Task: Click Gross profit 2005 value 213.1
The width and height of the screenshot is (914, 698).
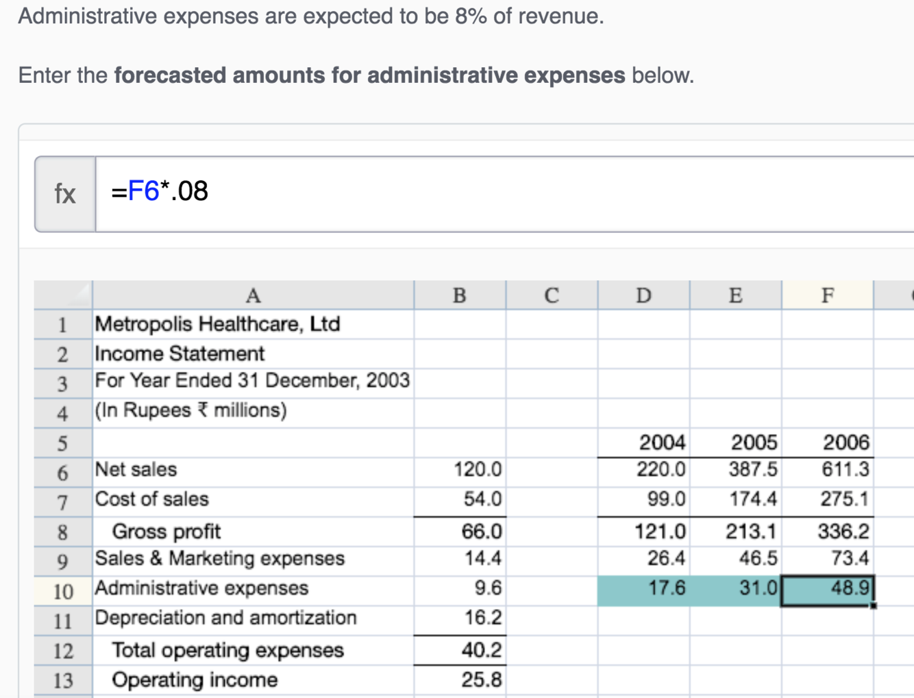Action: [735, 532]
